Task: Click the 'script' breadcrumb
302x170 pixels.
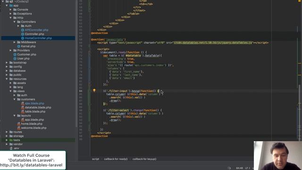Action: (95, 159)
